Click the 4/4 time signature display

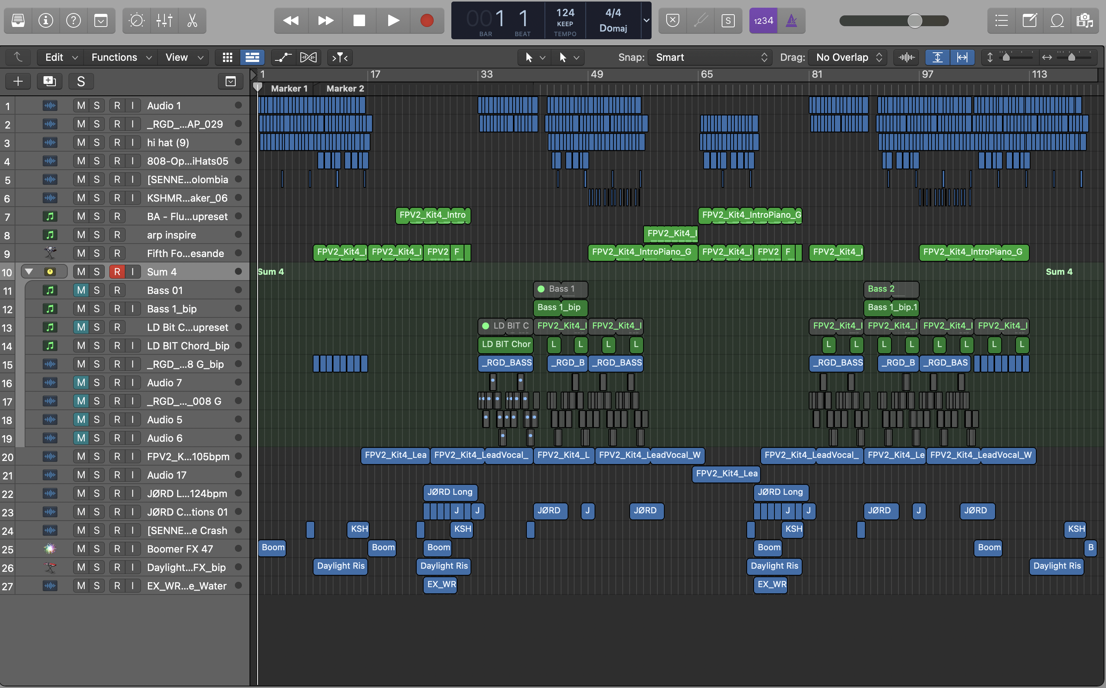613,13
